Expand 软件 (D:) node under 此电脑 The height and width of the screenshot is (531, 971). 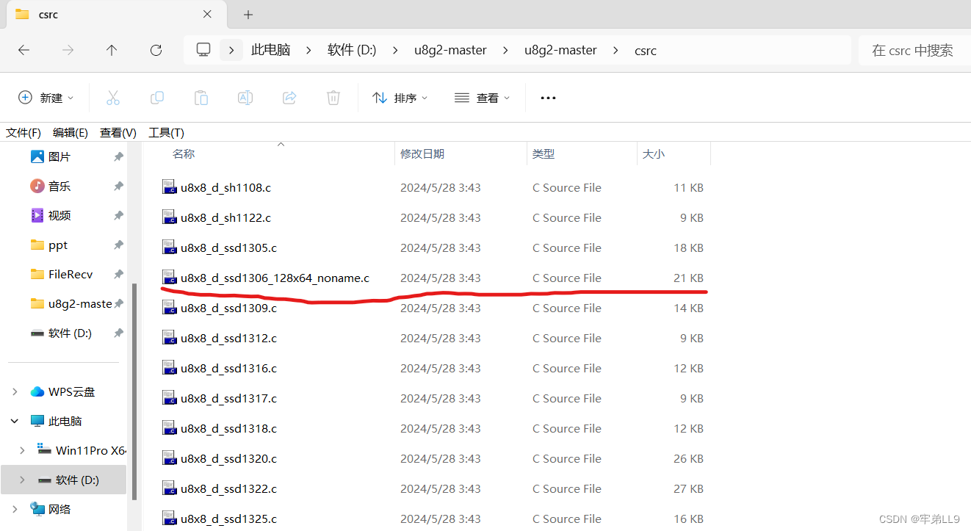click(22, 480)
